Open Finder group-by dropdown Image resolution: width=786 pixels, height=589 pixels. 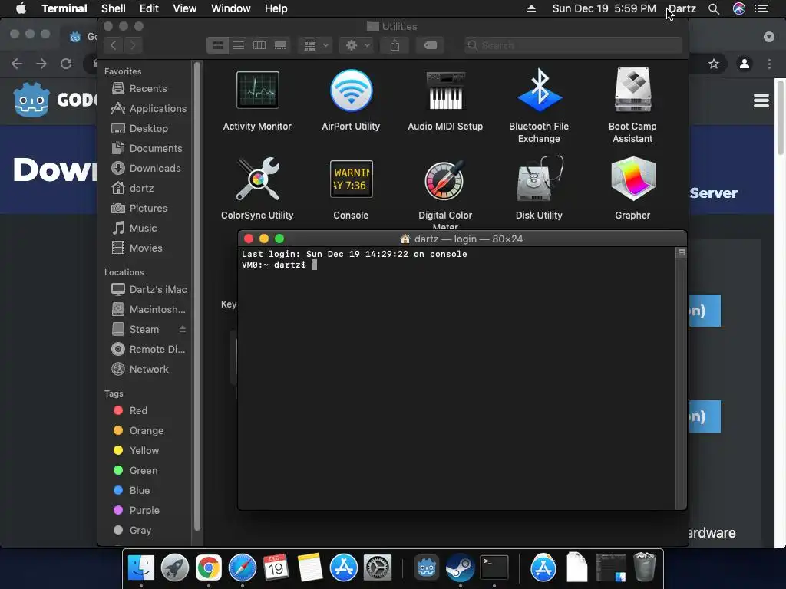[x=315, y=45]
